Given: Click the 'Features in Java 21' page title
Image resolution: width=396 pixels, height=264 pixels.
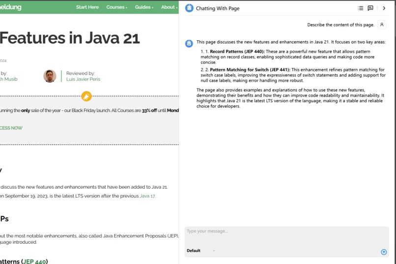Looking at the screenshot, I should pos(70,38).
